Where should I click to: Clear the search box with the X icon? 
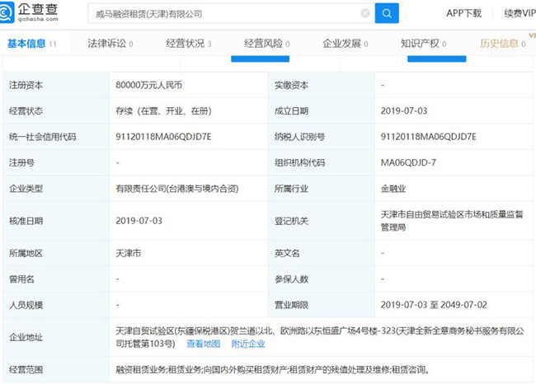click(x=365, y=13)
